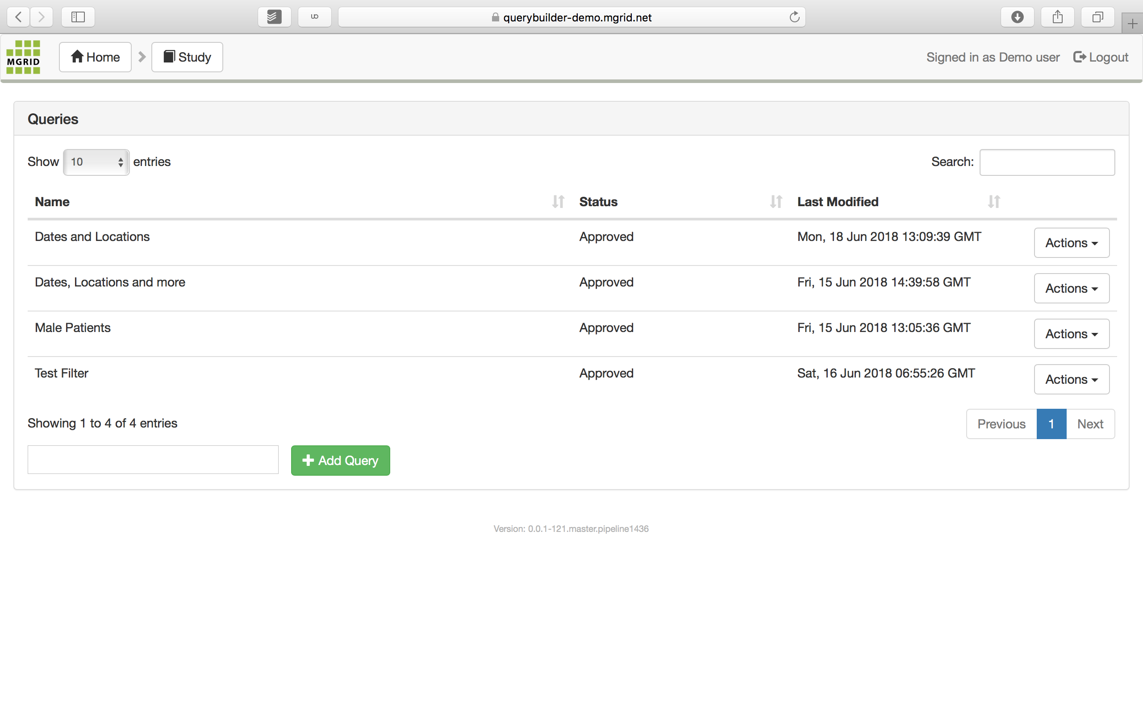The height and width of the screenshot is (714, 1143).
Task: Sort by Status column arrows
Action: pyautogui.click(x=776, y=202)
